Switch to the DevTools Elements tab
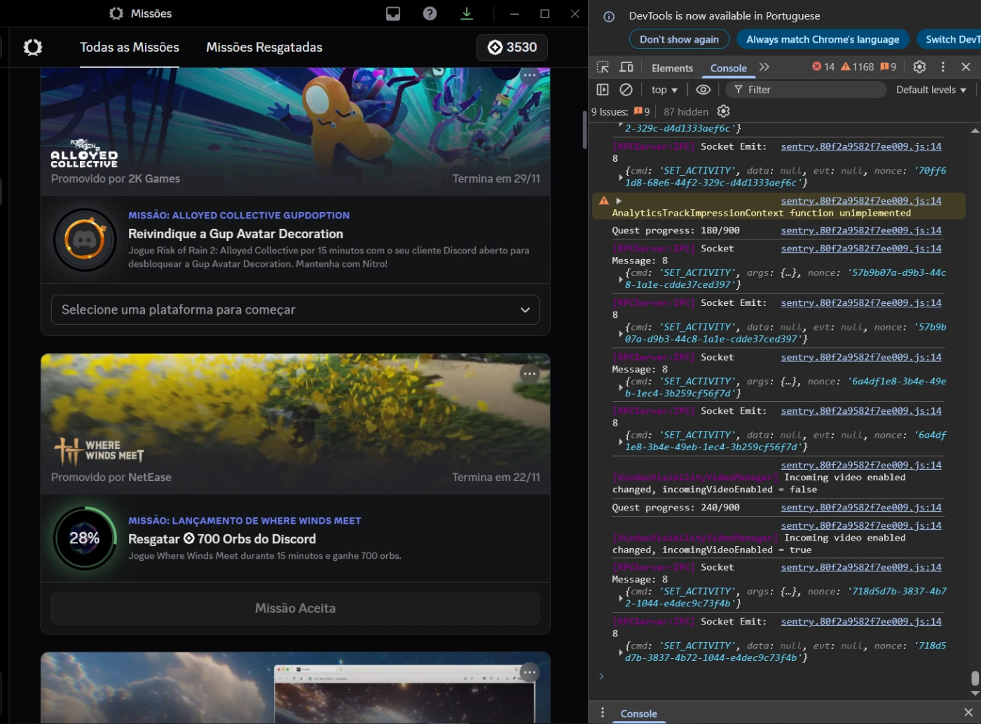 coord(672,68)
